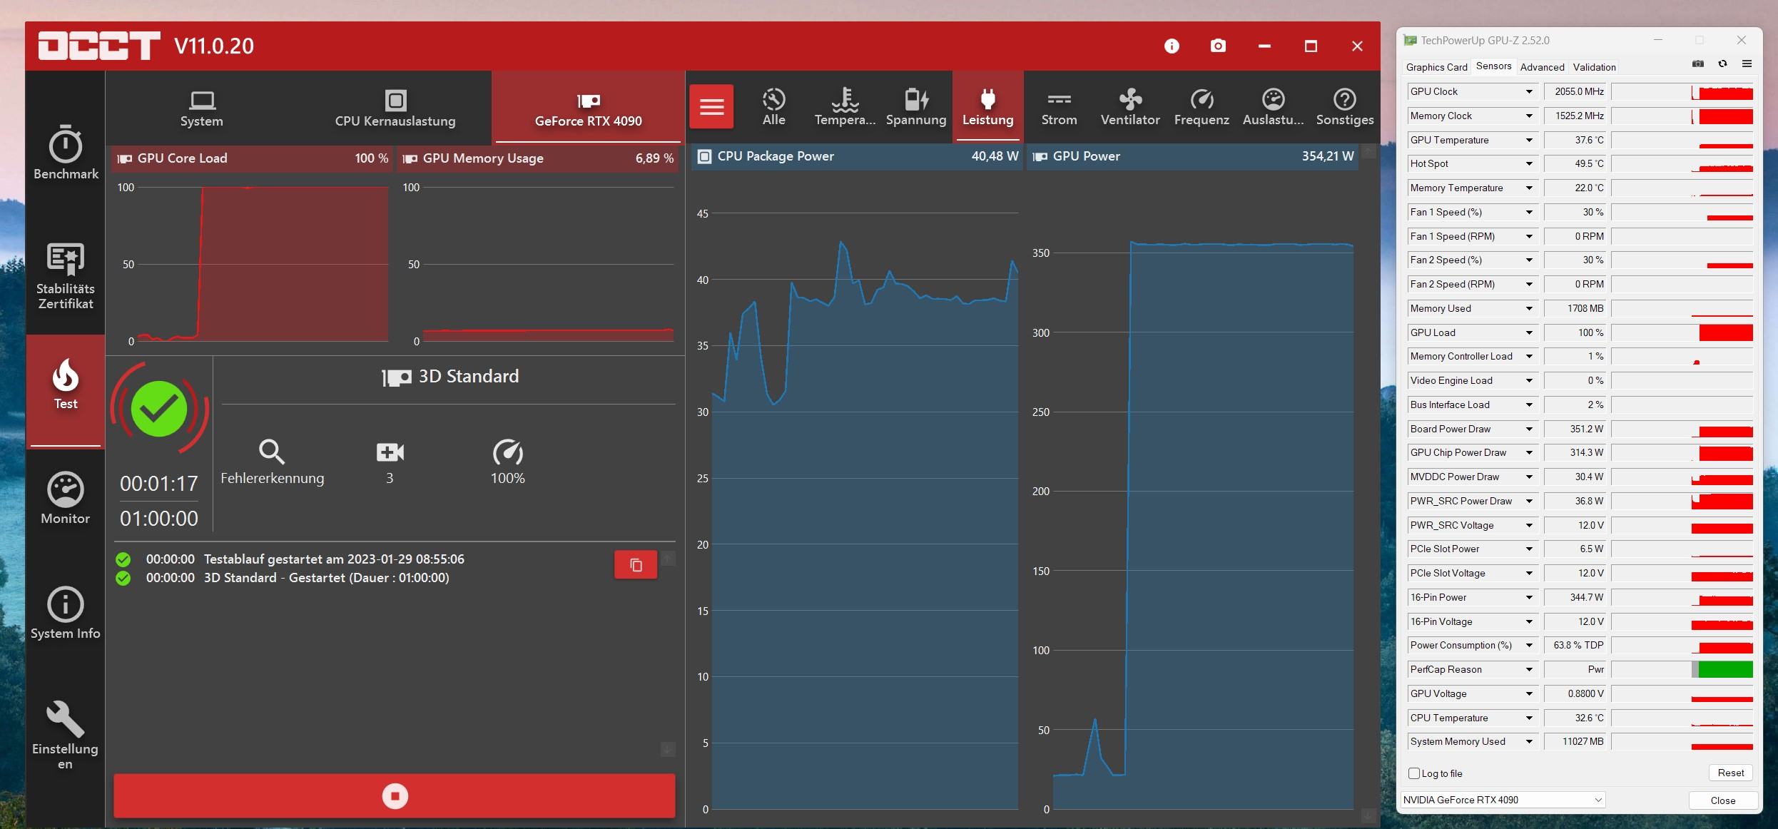Show Strom current sensors category
Viewport: 1778px width, 829px height.
tap(1059, 107)
